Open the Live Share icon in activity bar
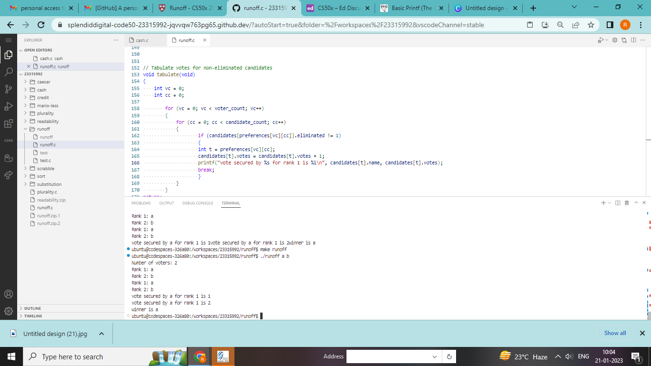The image size is (651, 366). tap(9, 175)
